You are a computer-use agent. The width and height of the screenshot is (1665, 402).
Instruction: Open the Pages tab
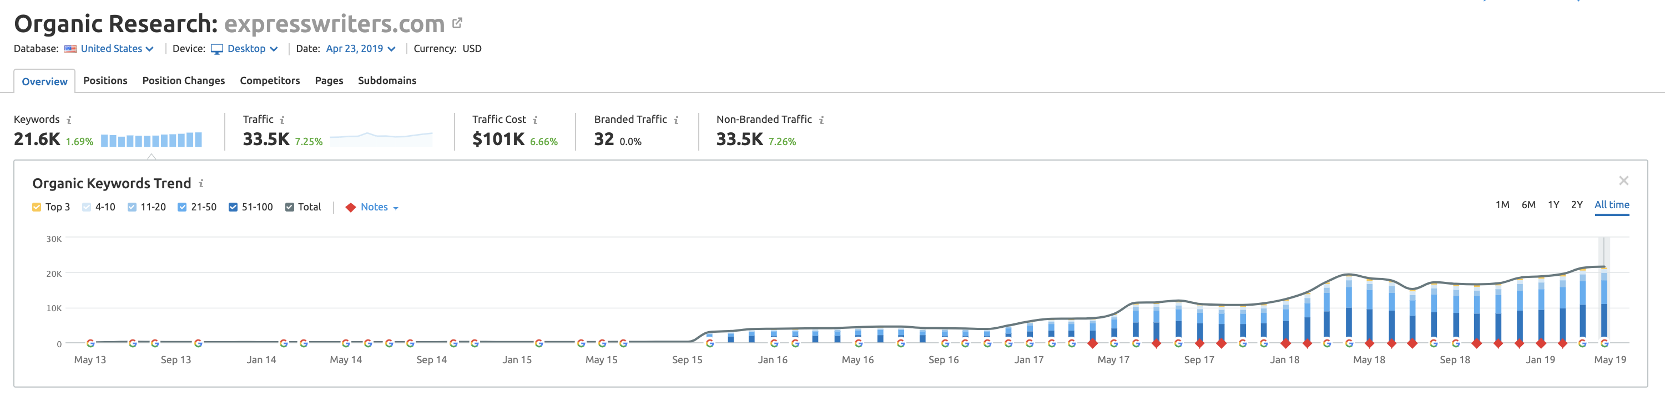pos(329,81)
